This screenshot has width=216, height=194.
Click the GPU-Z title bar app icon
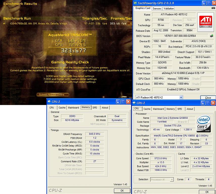pos(135,3)
